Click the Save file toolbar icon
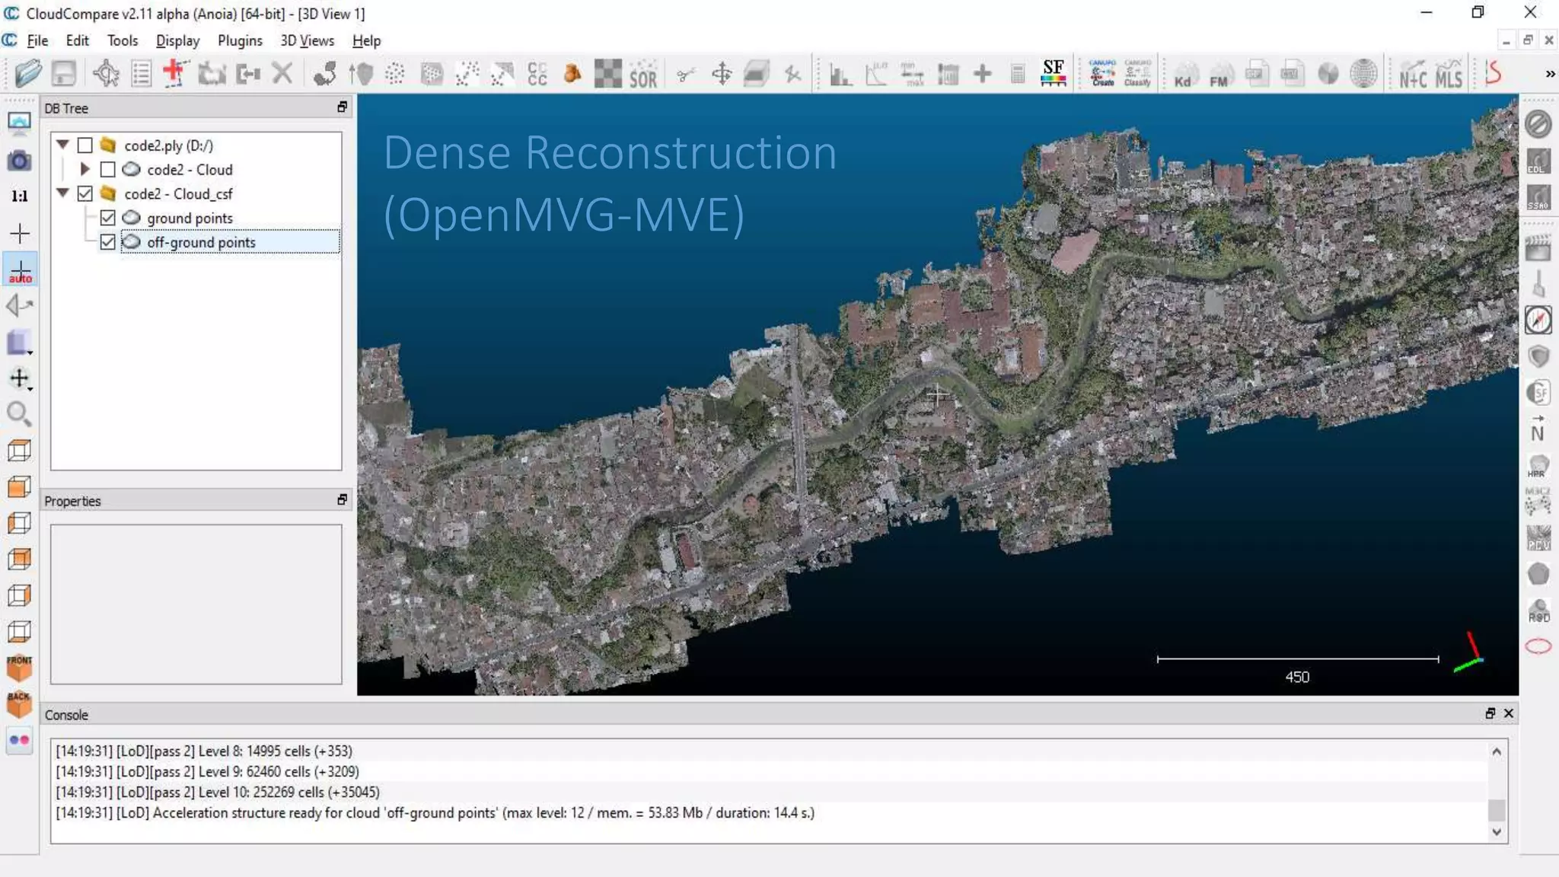Screen dimensions: 1559x877 [64, 74]
